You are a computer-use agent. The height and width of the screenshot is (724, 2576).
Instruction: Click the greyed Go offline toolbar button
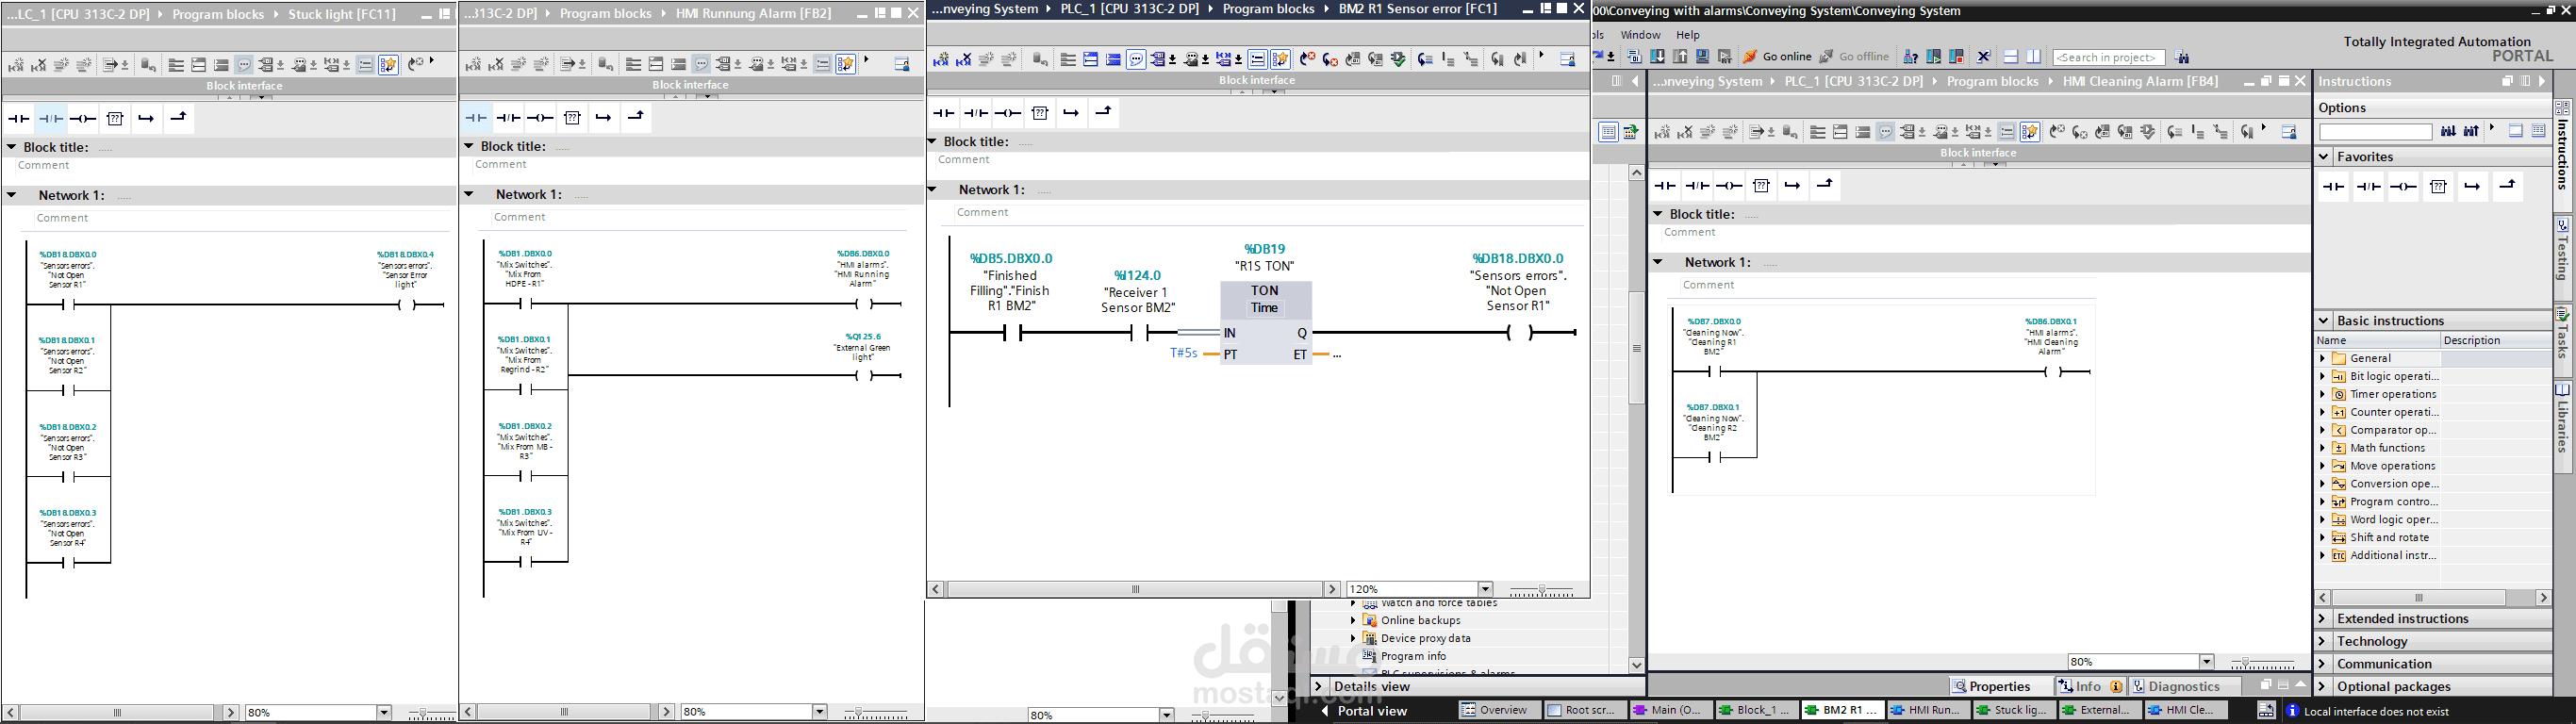(1855, 57)
